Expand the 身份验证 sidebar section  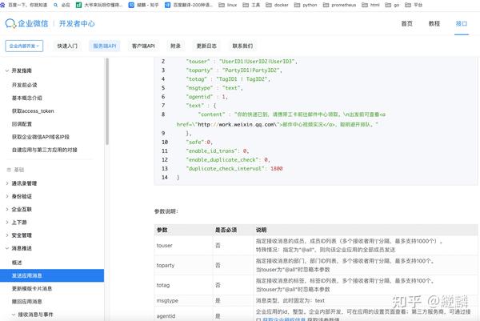click(6, 196)
